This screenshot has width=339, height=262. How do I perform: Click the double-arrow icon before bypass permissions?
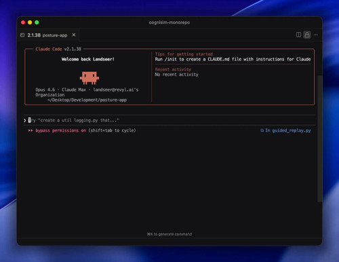[31, 130]
